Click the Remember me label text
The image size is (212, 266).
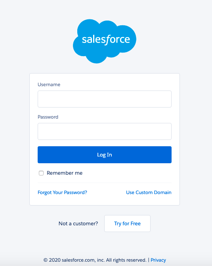[x=65, y=173]
